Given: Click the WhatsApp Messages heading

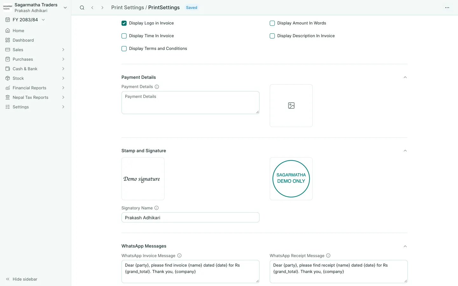Looking at the screenshot, I should (144, 246).
